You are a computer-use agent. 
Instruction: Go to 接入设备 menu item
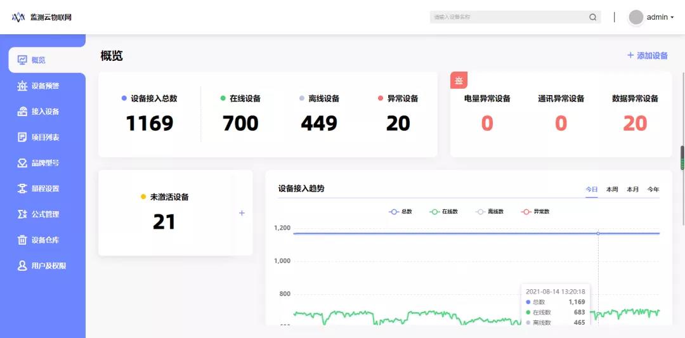43,112
